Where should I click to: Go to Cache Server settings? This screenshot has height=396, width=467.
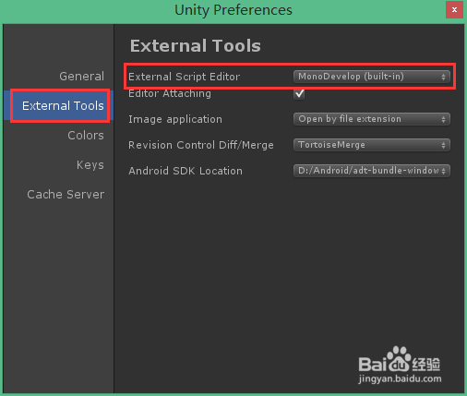(66, 195)
